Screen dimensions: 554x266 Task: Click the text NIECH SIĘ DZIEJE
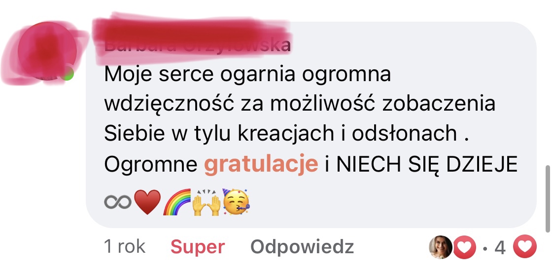(427, 164)
